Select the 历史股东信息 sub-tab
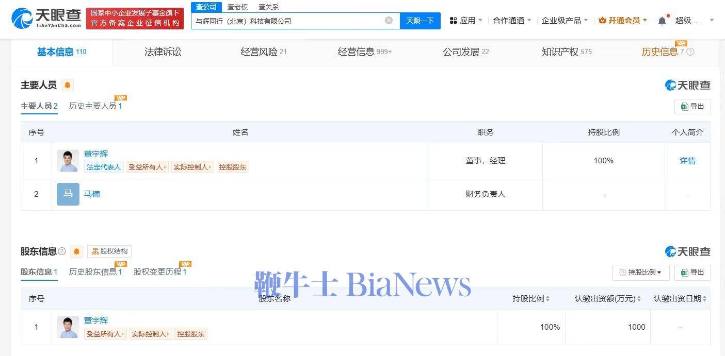This screenshot has height=356, width=725. click(x=95, y=272)
